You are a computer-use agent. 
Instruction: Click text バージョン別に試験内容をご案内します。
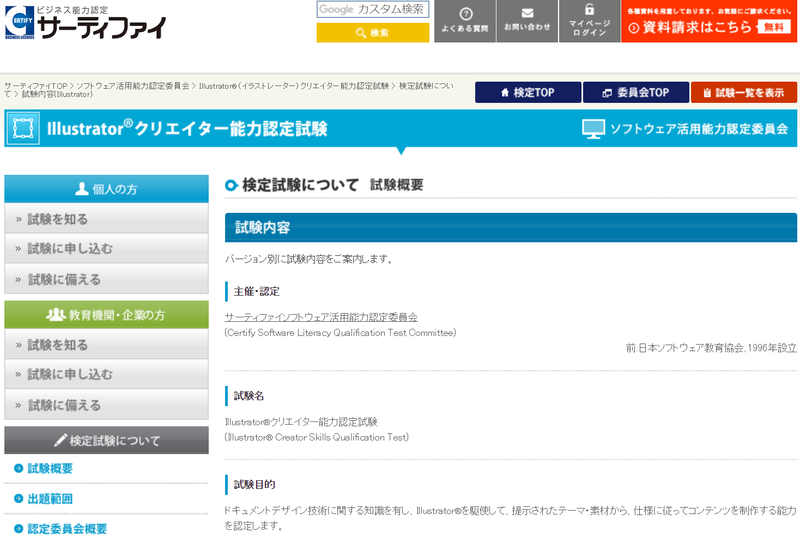click(x=310, y=259)
